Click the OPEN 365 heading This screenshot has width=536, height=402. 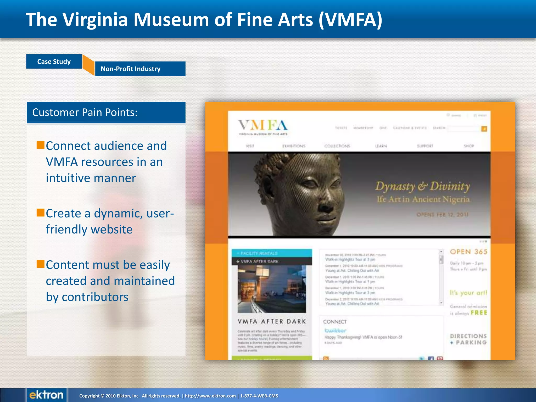(468, 252)
